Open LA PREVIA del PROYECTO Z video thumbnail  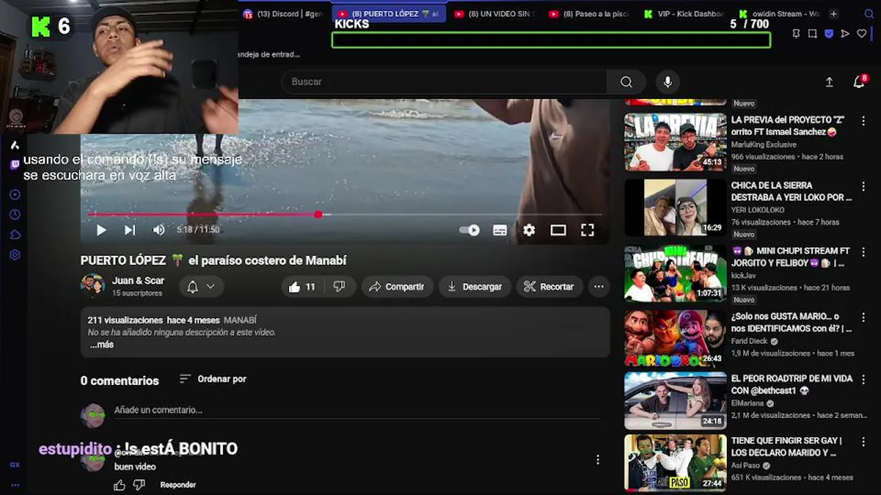(x=675, y=142)
